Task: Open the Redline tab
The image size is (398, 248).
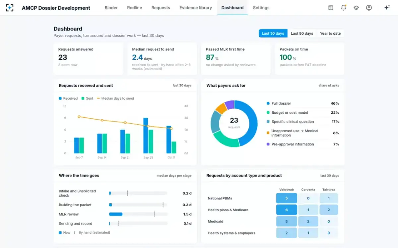Action: click(135, 8)
